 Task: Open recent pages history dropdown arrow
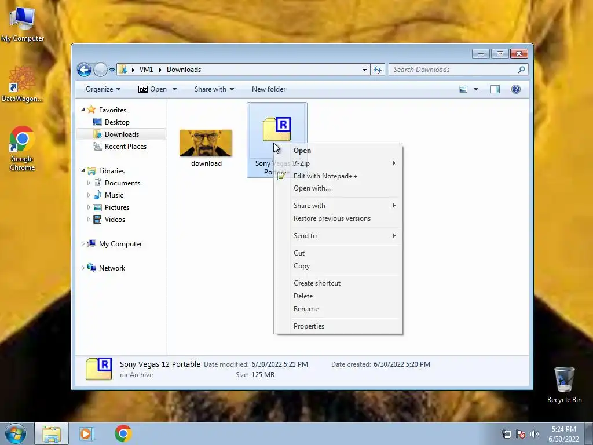(112, 70)
